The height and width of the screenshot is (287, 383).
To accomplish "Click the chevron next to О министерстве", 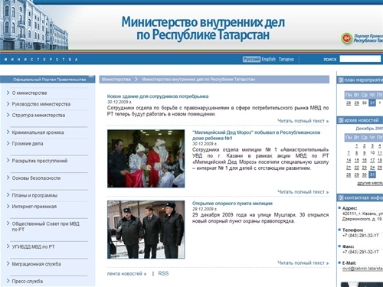I will click(x=8, y=93).
